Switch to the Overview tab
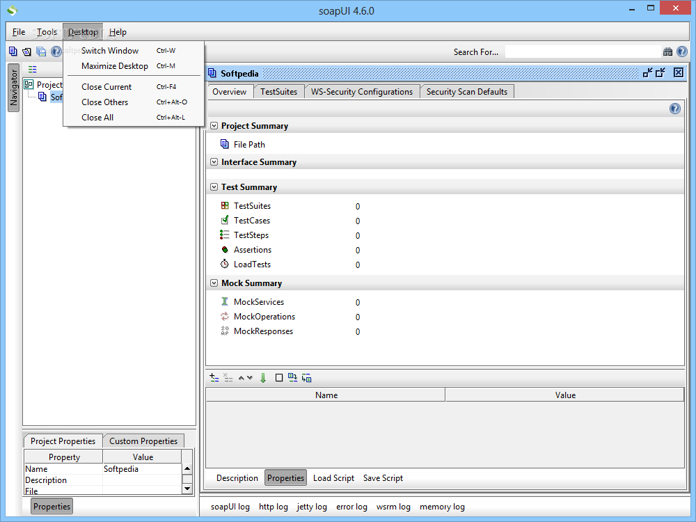Image resolution: width=696 pixels, height=522 pixels. pyautogui.click(x=229, y=91)
